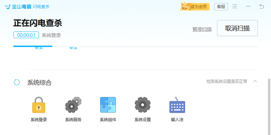The width and height of the screenshot is (271, 135).
Task: Select the 系统登录 padlock icon
Action: (x=39, y=105)
